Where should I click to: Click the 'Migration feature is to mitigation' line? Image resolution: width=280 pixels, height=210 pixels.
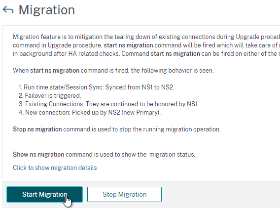146,37
